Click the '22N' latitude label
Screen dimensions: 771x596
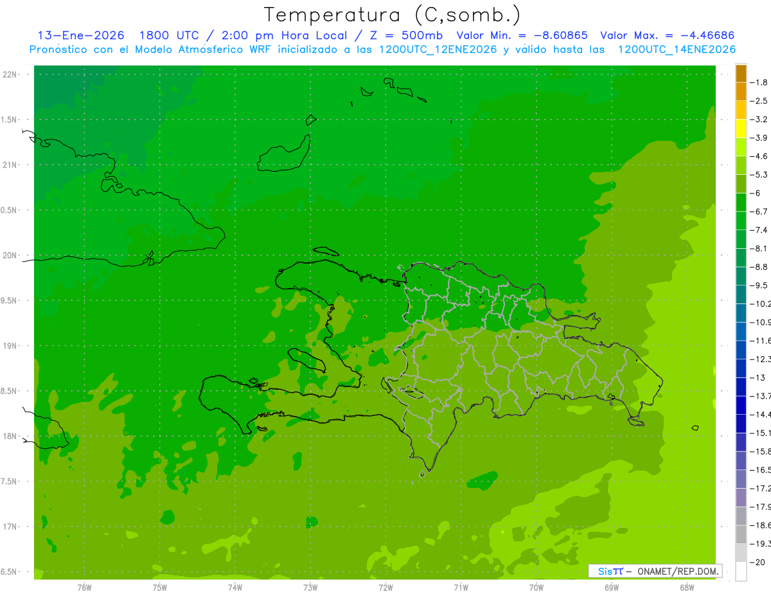(9, 74)
